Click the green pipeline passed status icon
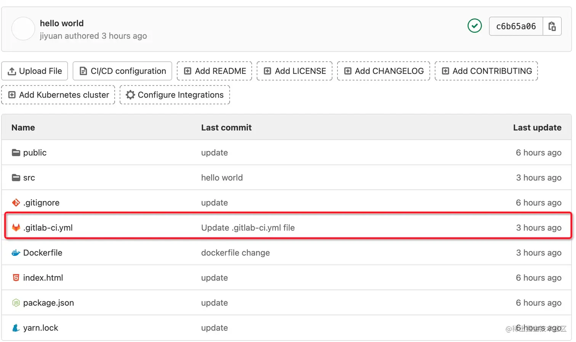 (x=474, y=26)
